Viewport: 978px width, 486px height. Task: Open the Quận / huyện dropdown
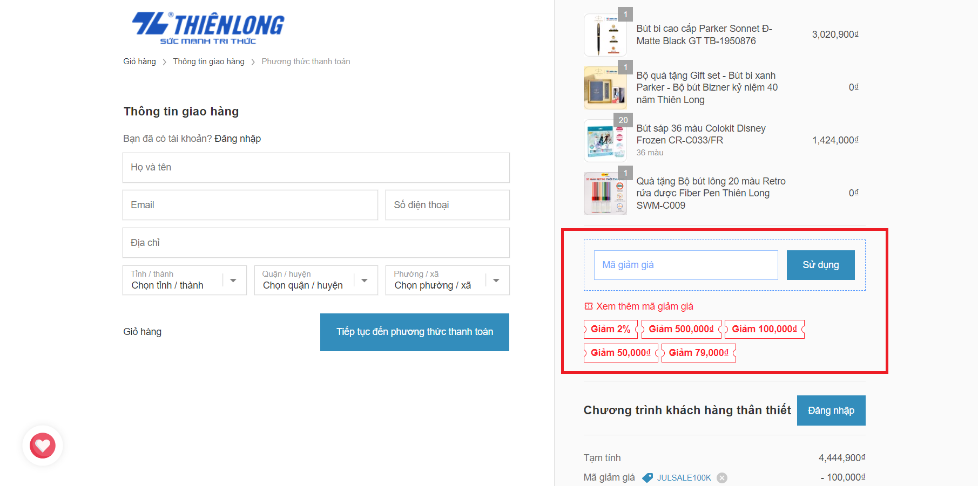(x=316, y=280)
